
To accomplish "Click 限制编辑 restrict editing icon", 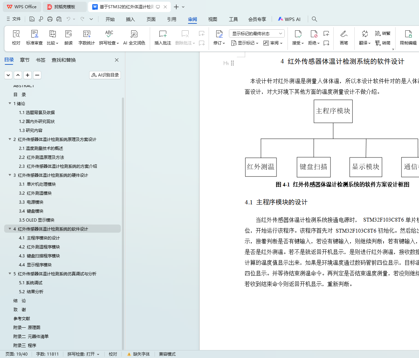I will 408,38.
